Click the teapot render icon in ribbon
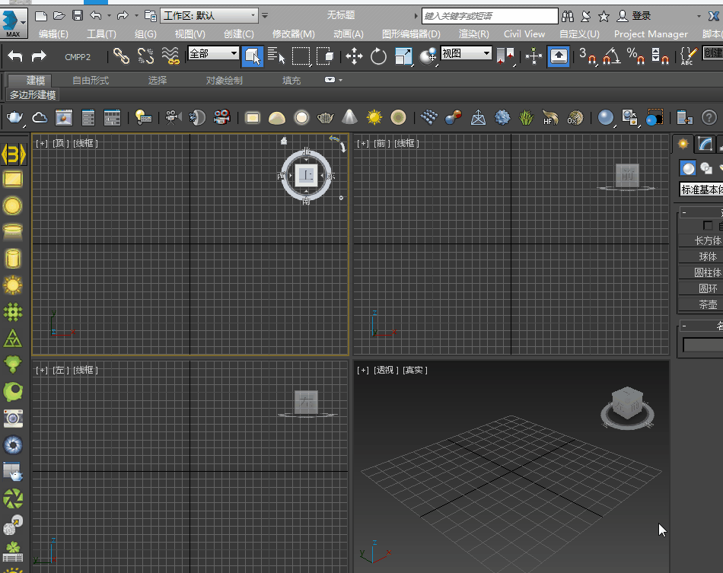Viewport: 723px width, 573px height. [x=15, y=117]
